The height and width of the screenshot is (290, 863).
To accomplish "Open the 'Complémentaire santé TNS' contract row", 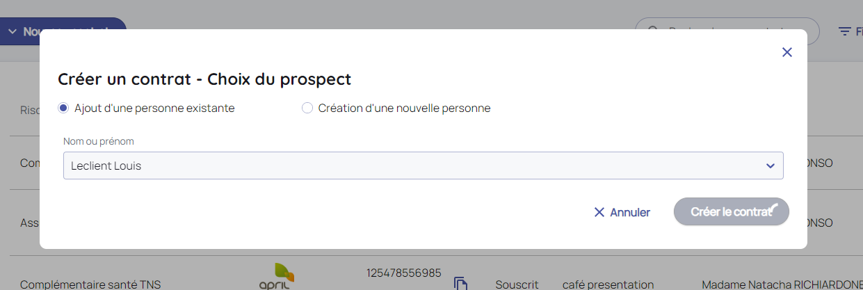I will pyautogui.click(x=90, y=284).
